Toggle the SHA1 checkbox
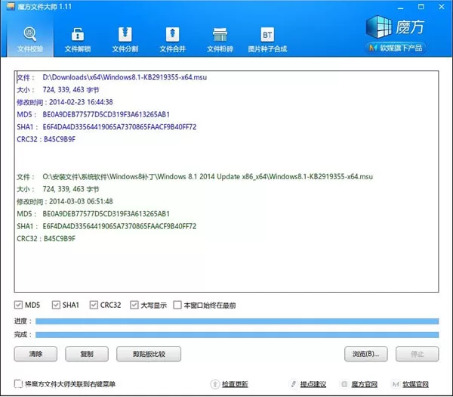Screen dimensions: 453x397 point(56,305)
